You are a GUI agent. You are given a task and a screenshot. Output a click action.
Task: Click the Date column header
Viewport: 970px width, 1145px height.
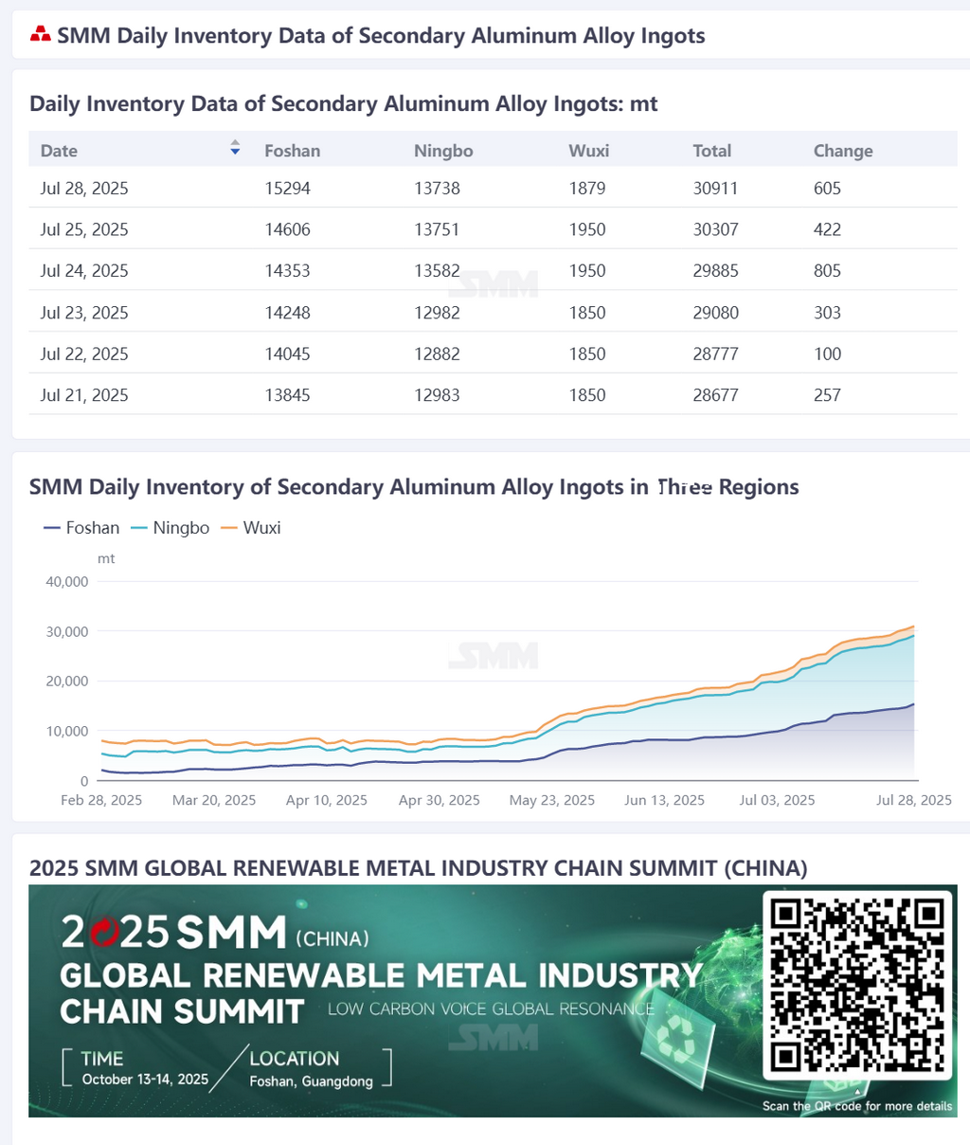point(59,151)
